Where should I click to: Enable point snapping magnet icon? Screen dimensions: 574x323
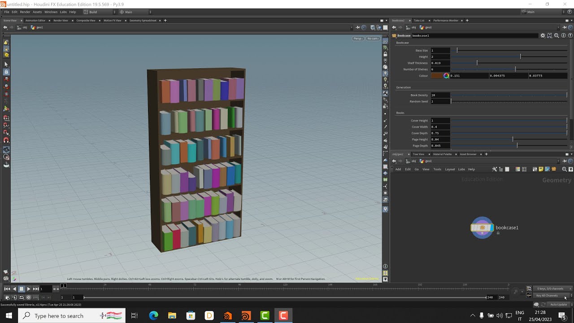[x=6, y=133]
